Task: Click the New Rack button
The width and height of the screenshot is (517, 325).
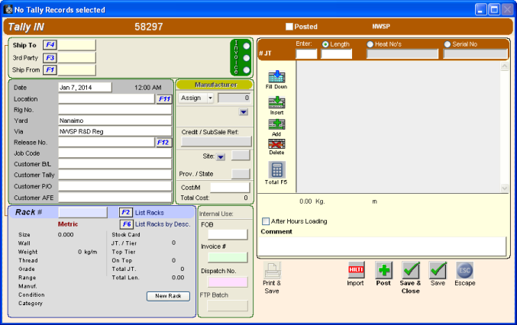Action: (x=167, y=296)
